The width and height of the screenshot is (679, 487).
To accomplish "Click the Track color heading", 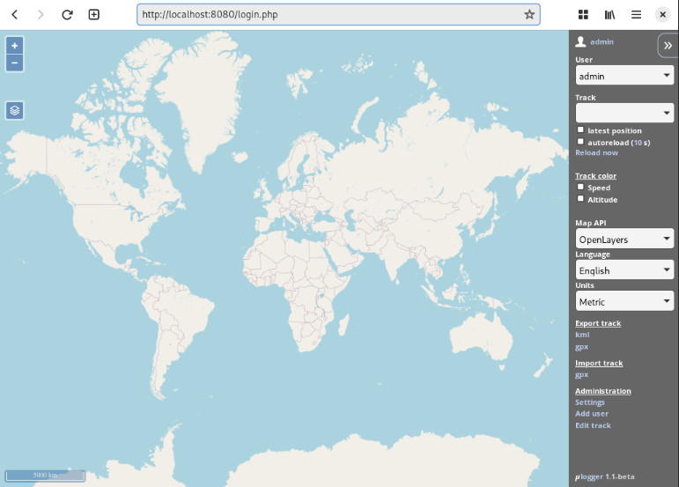I will [x=595, y=176].
